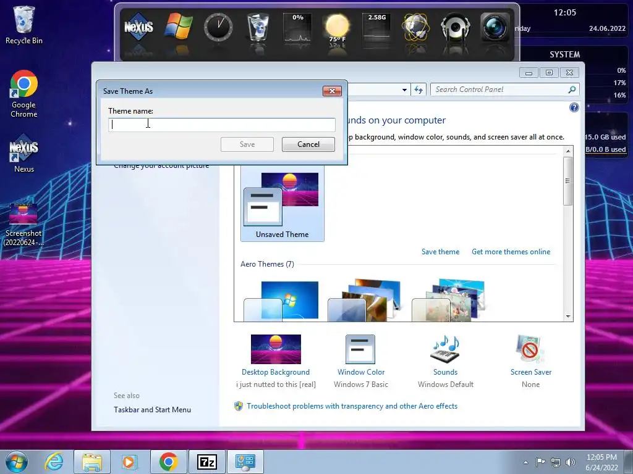This screenshot has height=474, width=633.
Task: Switch to Control Panel taskbar button
Action: click(245, 462)
